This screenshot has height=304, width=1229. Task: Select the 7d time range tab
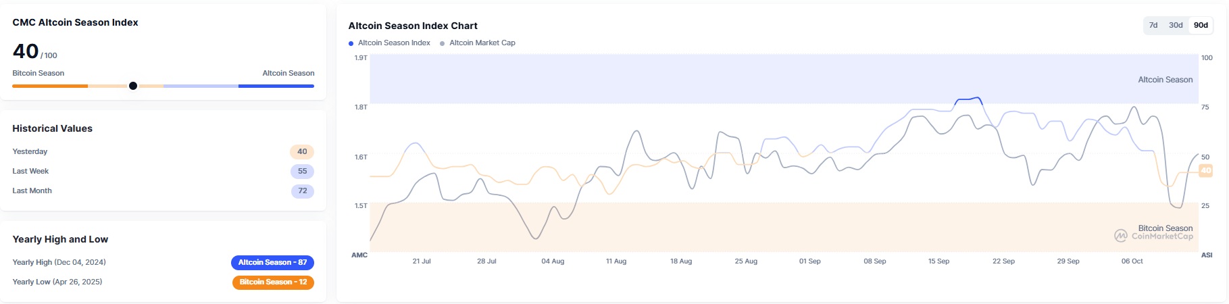pos(1153,25)
